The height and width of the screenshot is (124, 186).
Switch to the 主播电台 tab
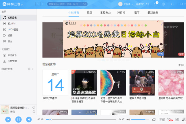point(105,13)
